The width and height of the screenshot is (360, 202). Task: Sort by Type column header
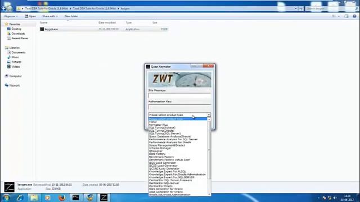pyautogui.click(x=129, y=22)
